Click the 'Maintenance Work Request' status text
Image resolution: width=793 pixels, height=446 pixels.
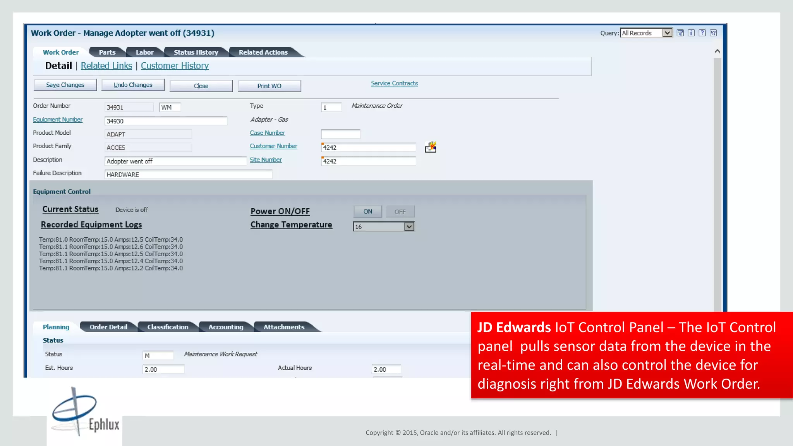point(220,354)
